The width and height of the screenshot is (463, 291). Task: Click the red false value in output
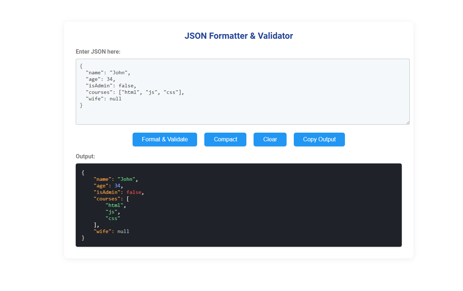click(x=134, y=192)
